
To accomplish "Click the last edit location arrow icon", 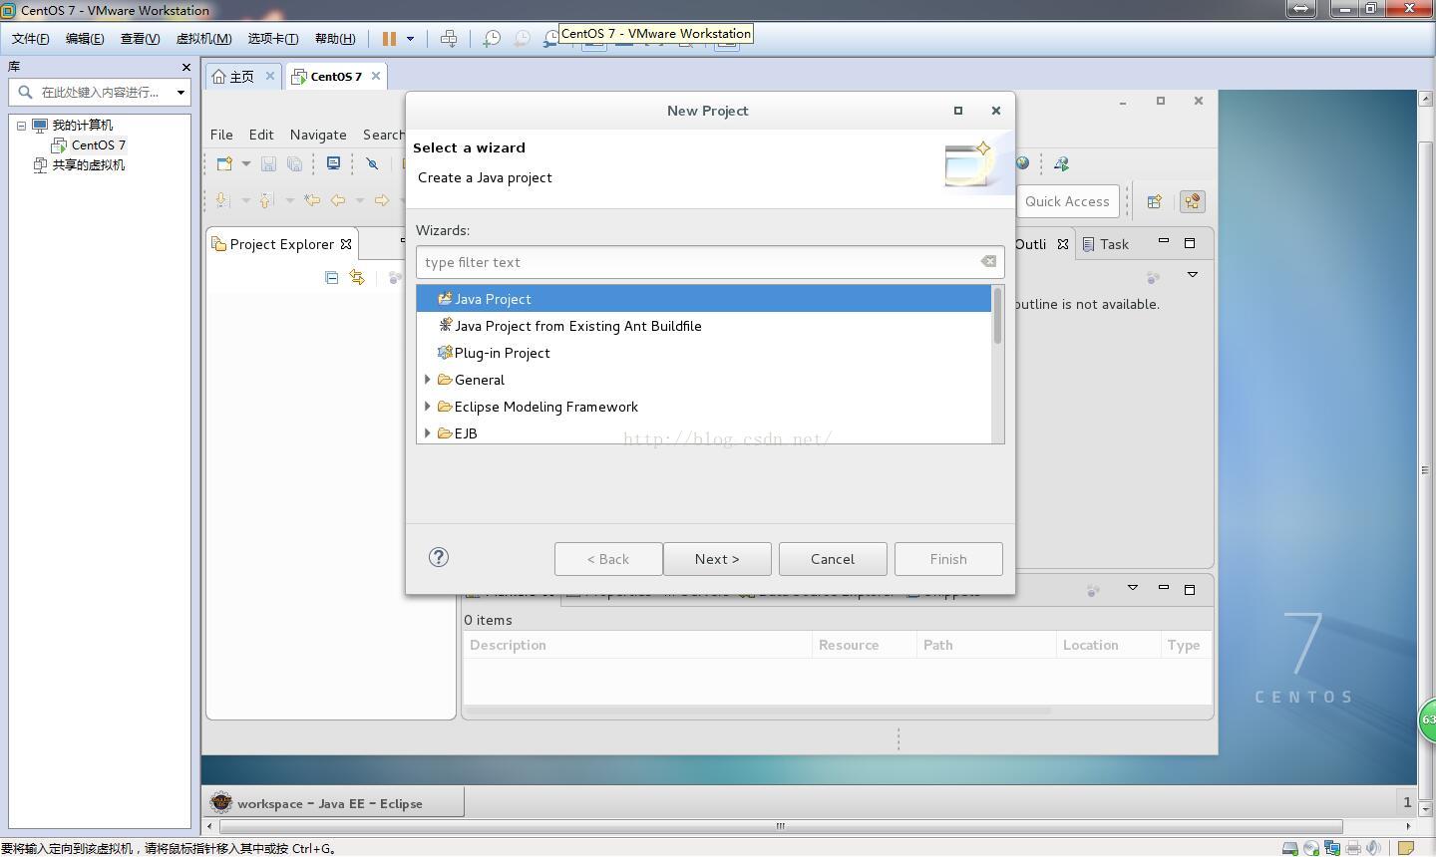I will coord(312,200).
